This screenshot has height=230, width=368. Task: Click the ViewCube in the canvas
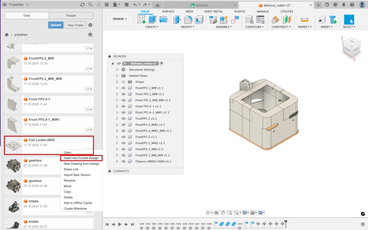point(351,48)
